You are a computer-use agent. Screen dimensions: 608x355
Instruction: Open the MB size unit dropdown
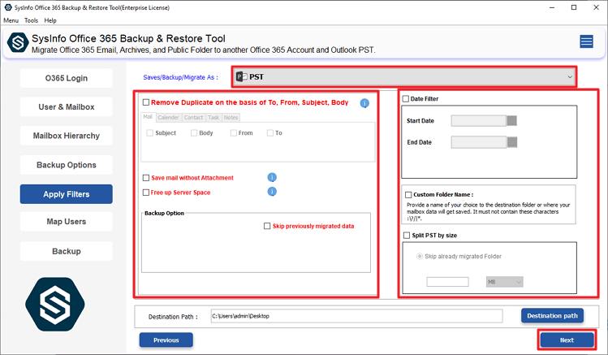(504, 282)
